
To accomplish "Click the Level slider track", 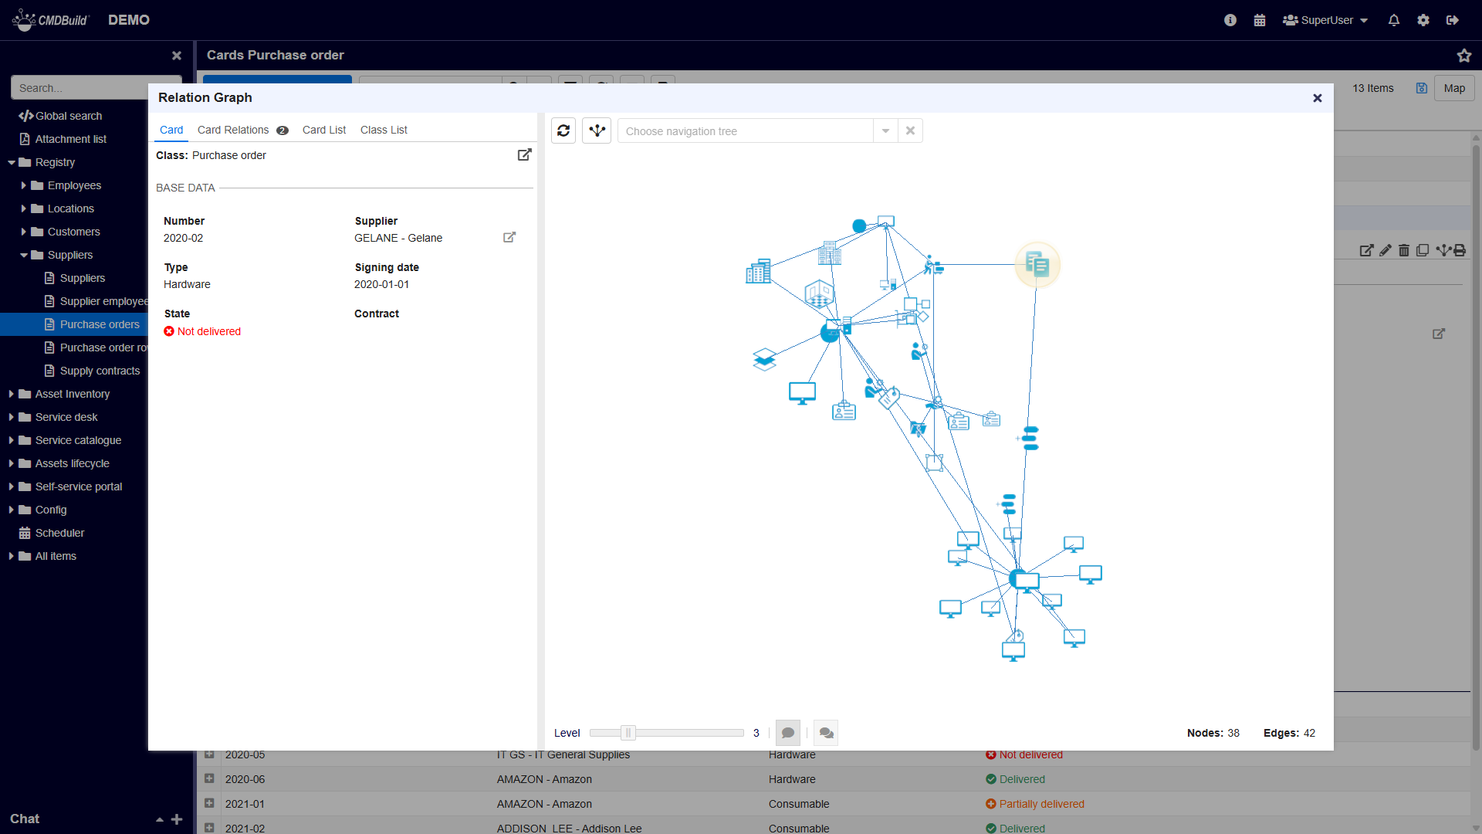I will 687,733.
